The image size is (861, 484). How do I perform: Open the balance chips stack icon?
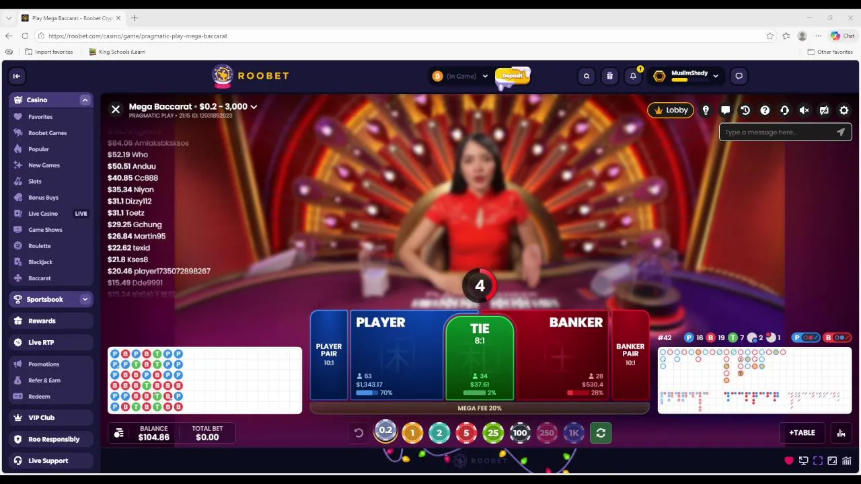[119, 434]
